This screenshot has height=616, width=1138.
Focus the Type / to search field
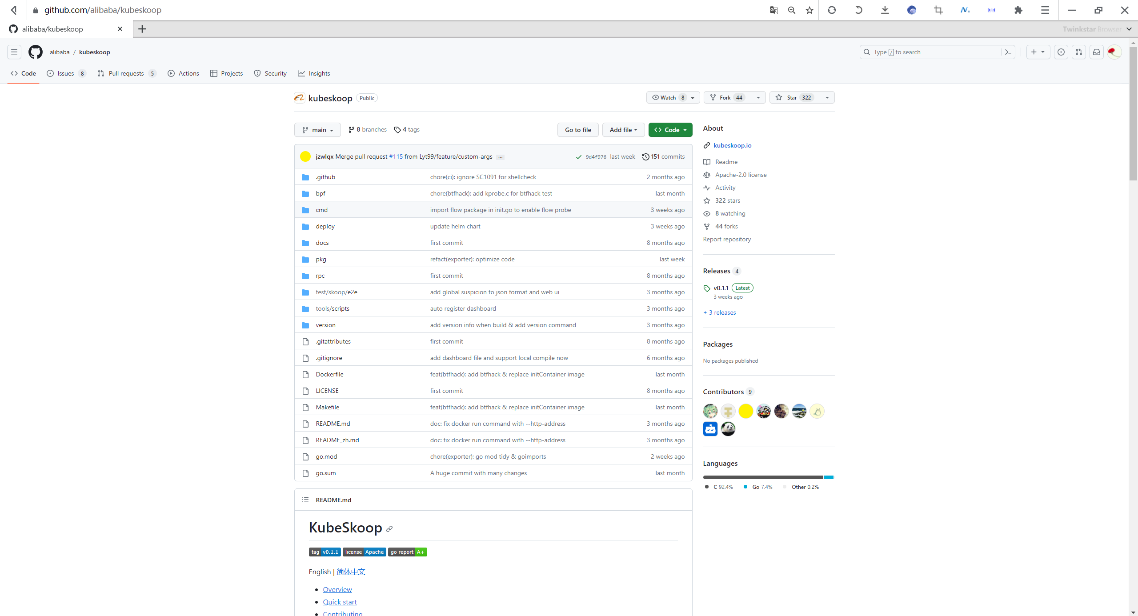[937, 52]
